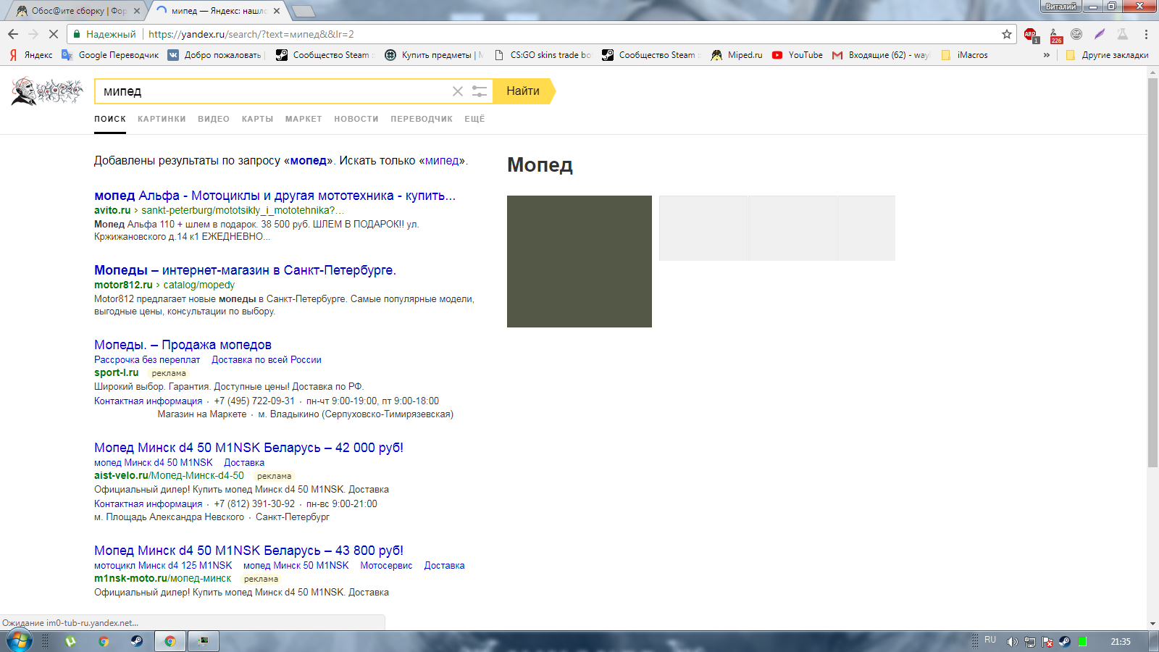Click the Yandex doodle logo
The width and height of the screenshot is (1159, 652).
point(47,91)
